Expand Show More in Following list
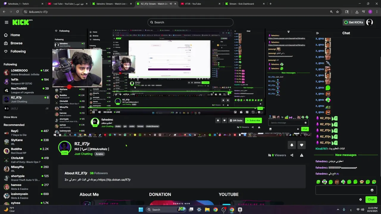The image size is (381, 214). click(x=10, y=117)
